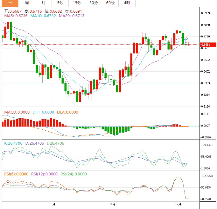The image size is (217, 209).
Task: Click the 开:0.6687 open price text
Action: (x=13, y=11)
